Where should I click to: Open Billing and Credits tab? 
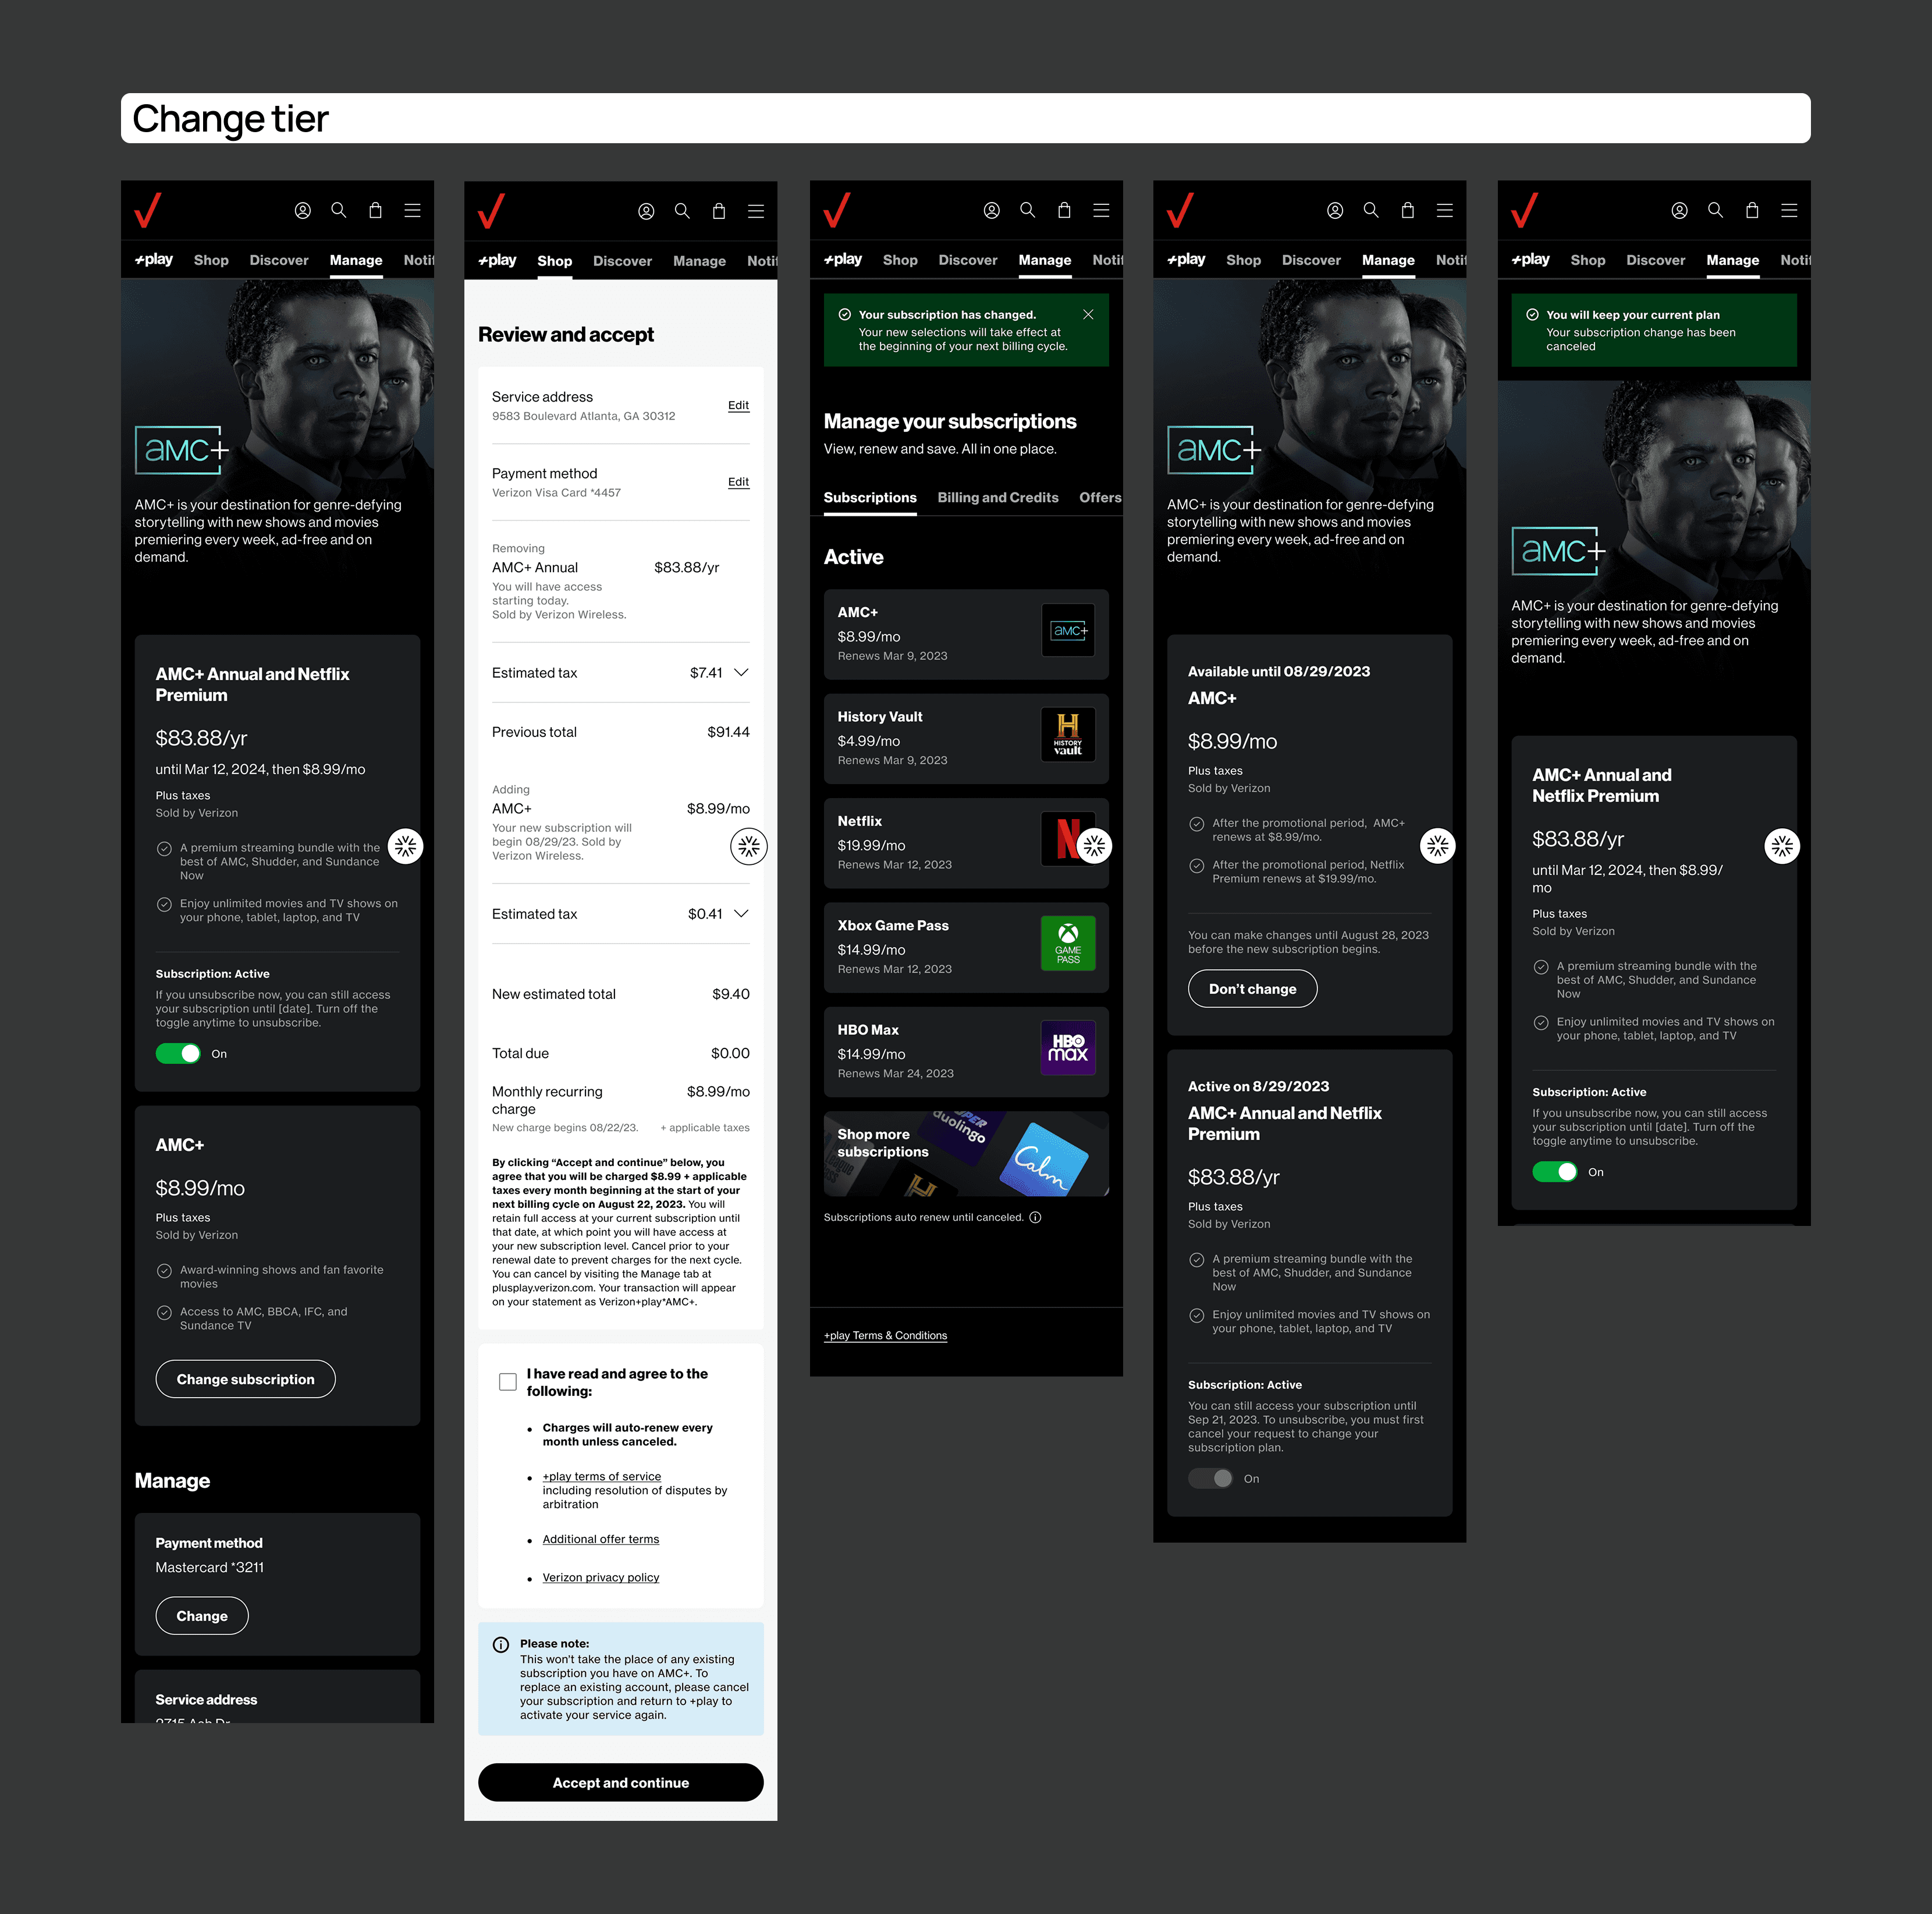coord(997,497)
